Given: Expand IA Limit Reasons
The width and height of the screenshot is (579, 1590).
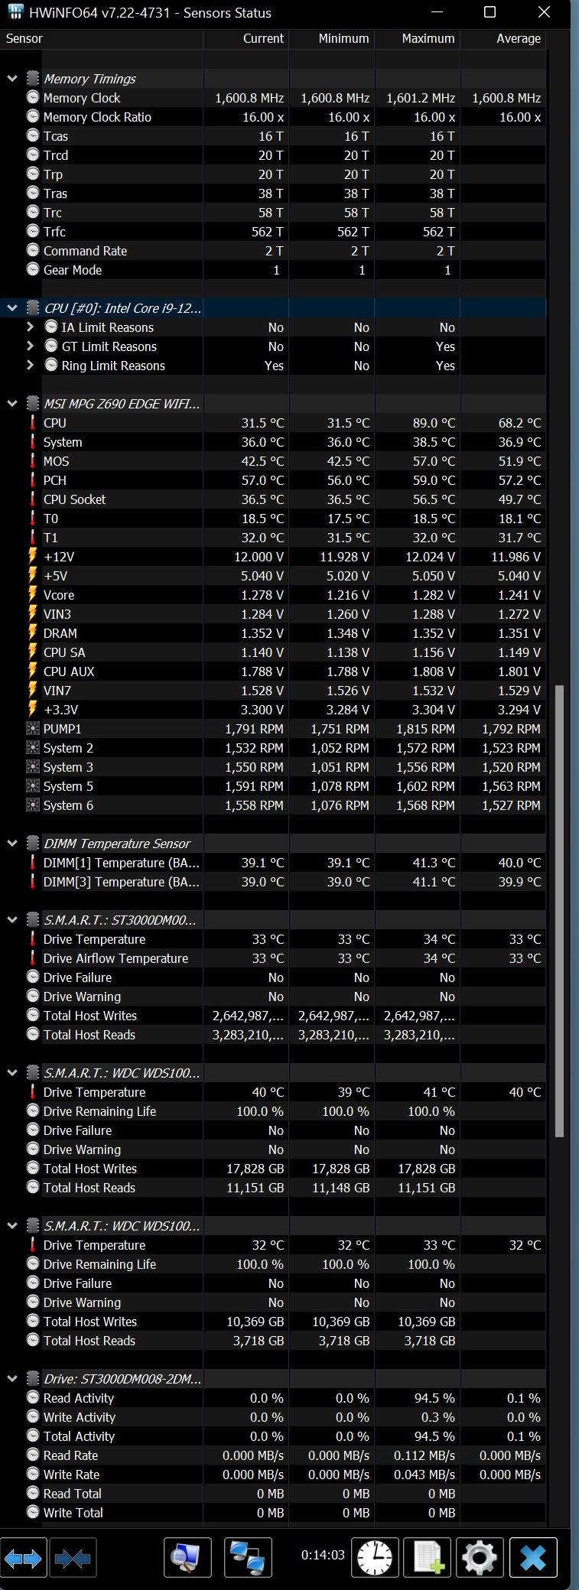Looking at the screenshot, I should point(31,327).
